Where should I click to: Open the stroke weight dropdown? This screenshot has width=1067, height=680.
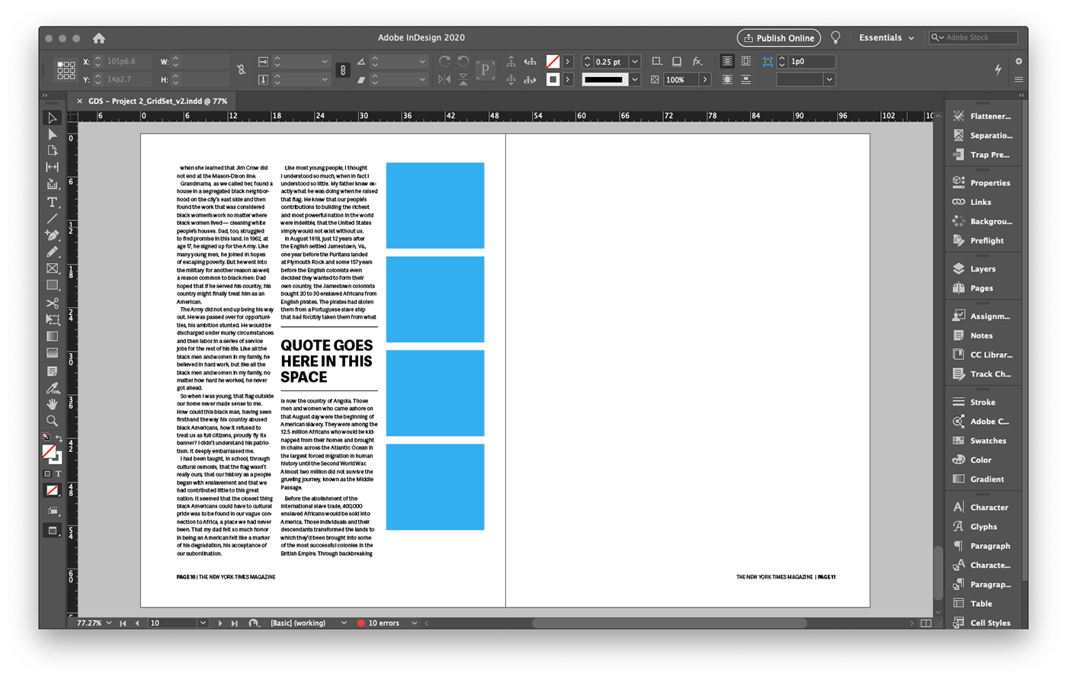tap(634, 61)
